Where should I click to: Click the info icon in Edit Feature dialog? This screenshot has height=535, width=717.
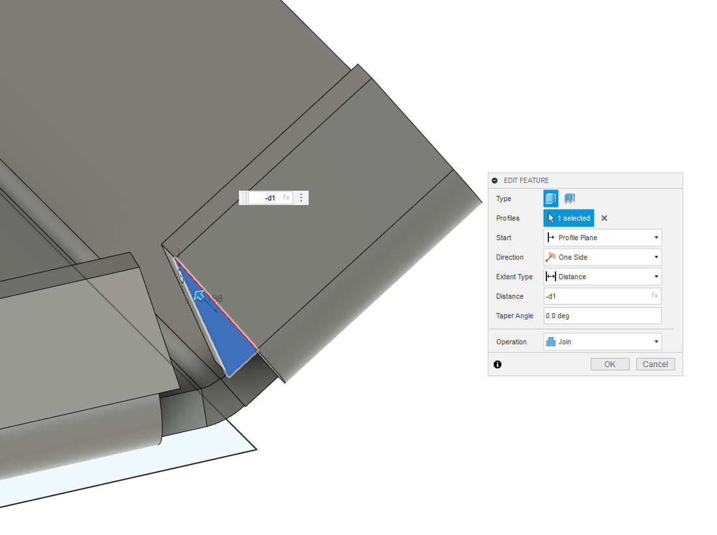coord(497,364)
